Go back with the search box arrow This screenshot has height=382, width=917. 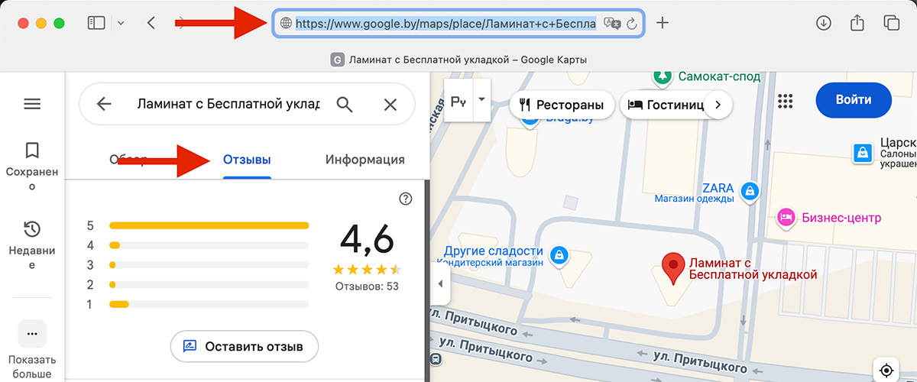coord(104,104)
